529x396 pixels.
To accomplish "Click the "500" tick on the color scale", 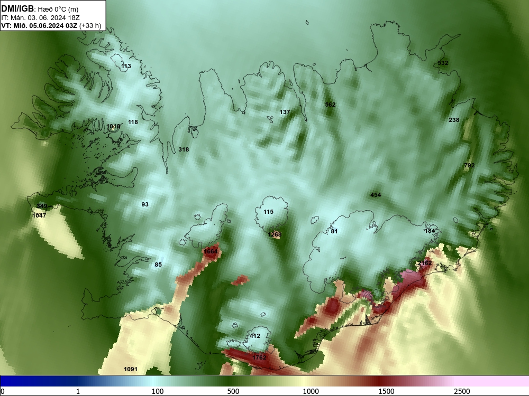I will point(233,391).
